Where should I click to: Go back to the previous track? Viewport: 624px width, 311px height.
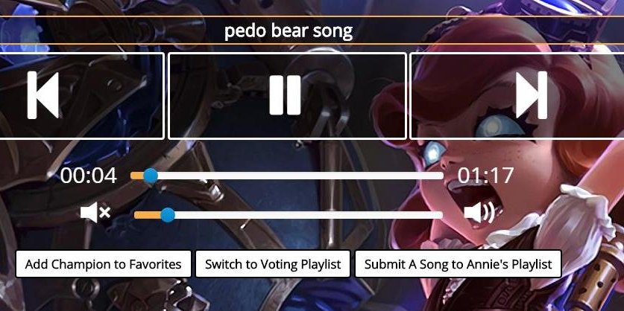tap(81, 96)
